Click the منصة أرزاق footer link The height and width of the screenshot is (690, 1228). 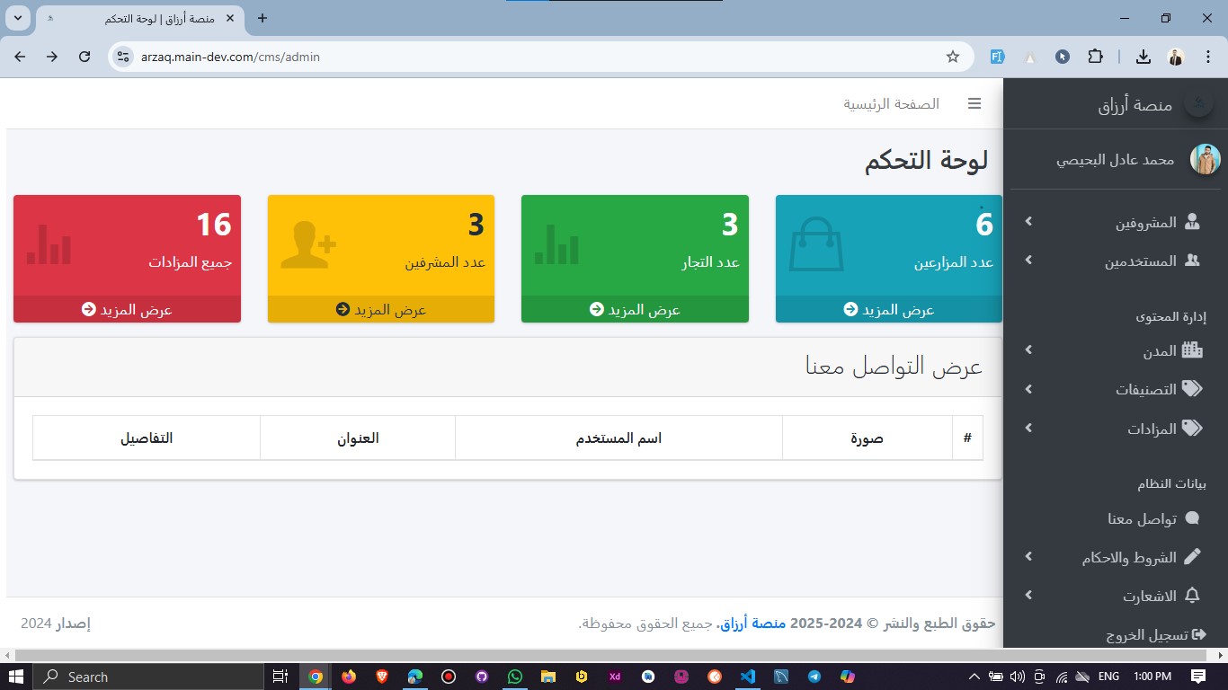tap(752, 624)
